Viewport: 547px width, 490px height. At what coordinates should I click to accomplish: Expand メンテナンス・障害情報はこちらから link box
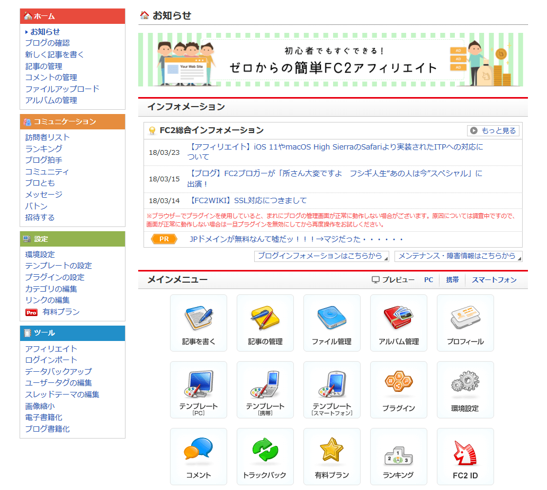click(458, 256)
